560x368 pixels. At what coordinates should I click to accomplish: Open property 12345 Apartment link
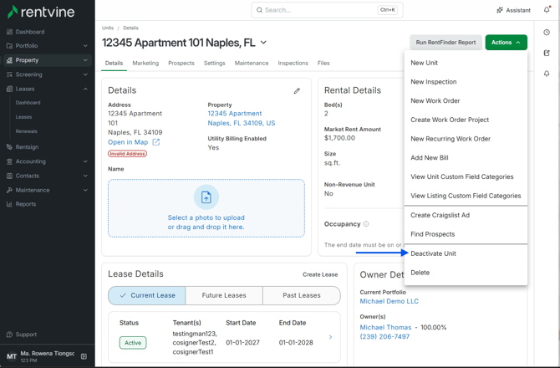click(x=242, y=118)
